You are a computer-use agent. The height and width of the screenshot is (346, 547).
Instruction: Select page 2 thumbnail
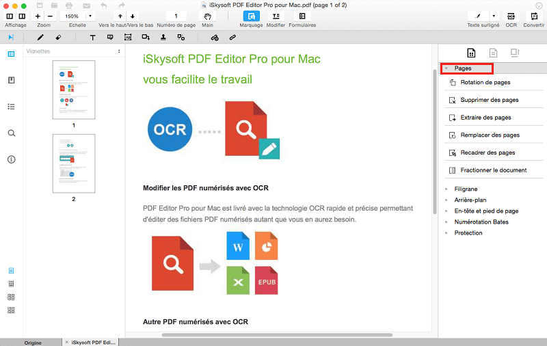click(x=74, y=163)
